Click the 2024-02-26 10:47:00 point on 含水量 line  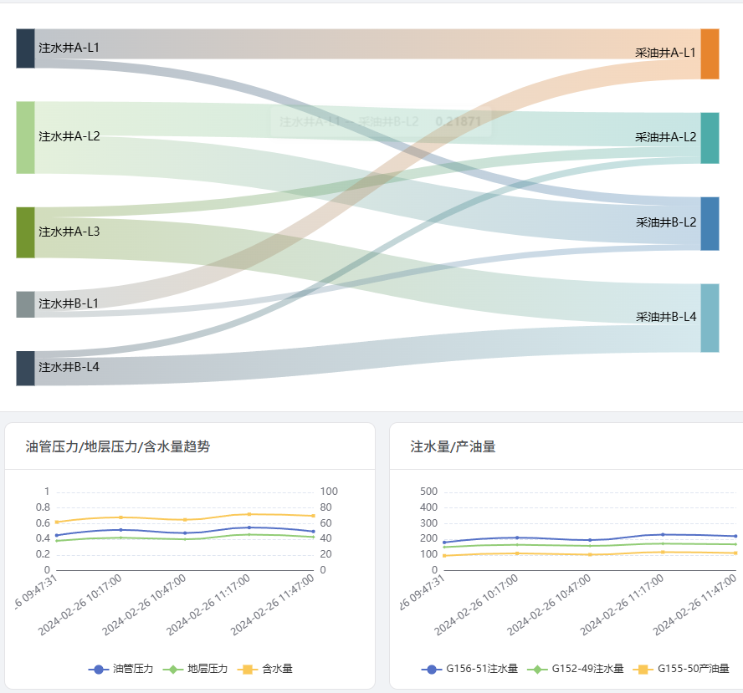185,520
